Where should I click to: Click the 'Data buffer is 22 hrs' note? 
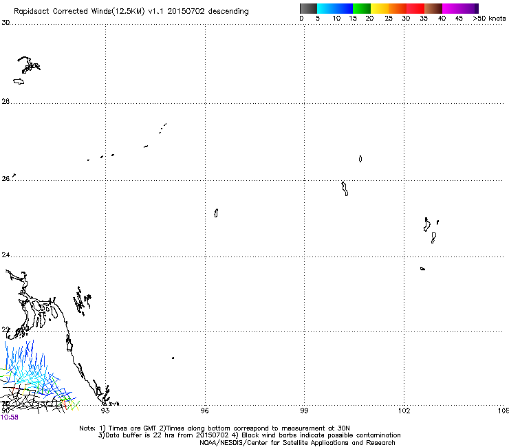click(249, 435)
